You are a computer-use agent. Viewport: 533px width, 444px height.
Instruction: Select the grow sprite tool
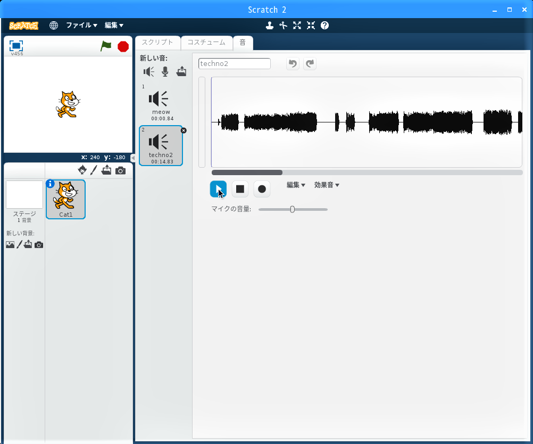pyautogui.click(x=297, y=26)
